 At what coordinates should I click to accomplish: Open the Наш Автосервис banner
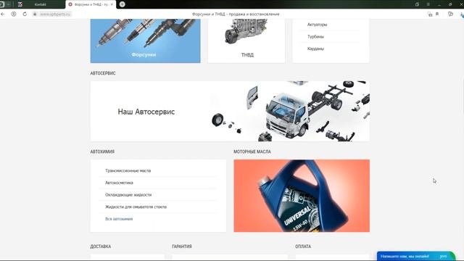click(x=230, y=111)
